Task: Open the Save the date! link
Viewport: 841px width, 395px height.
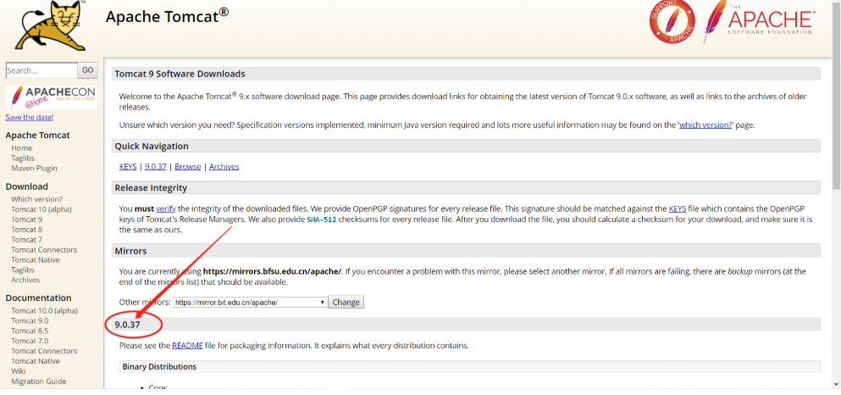Action: point(29,117)
